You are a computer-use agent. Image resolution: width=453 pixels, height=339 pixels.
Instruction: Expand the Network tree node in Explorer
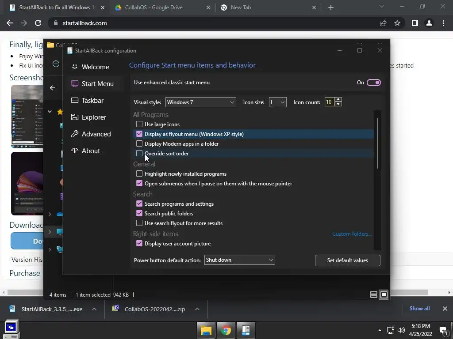click(50, 249)
